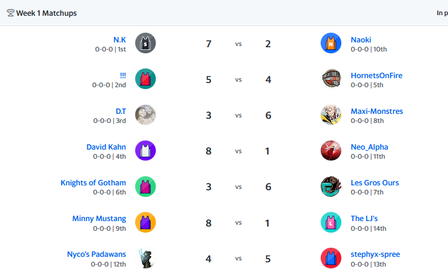Open the stephyx-spree team link
Viewport: 448px width, 275px height.
tap(375, 254)
